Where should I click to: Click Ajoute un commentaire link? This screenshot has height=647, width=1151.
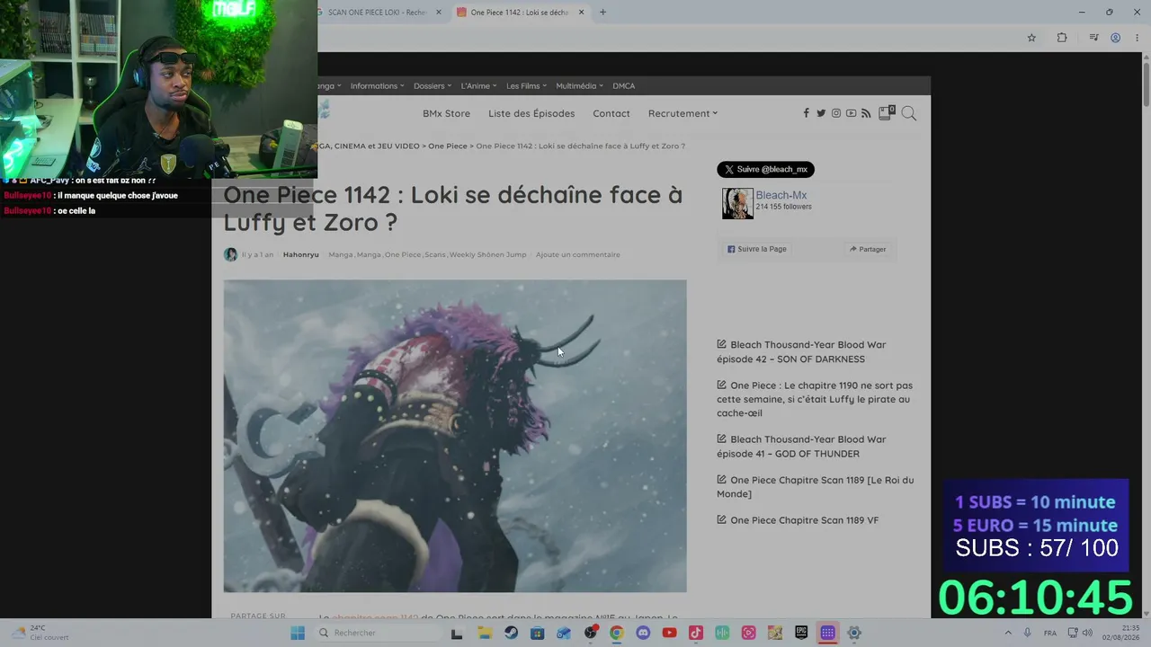[578, 255]
